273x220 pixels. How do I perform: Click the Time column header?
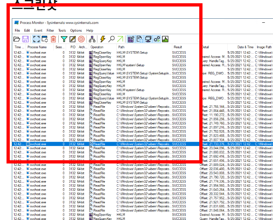[19, 47]
